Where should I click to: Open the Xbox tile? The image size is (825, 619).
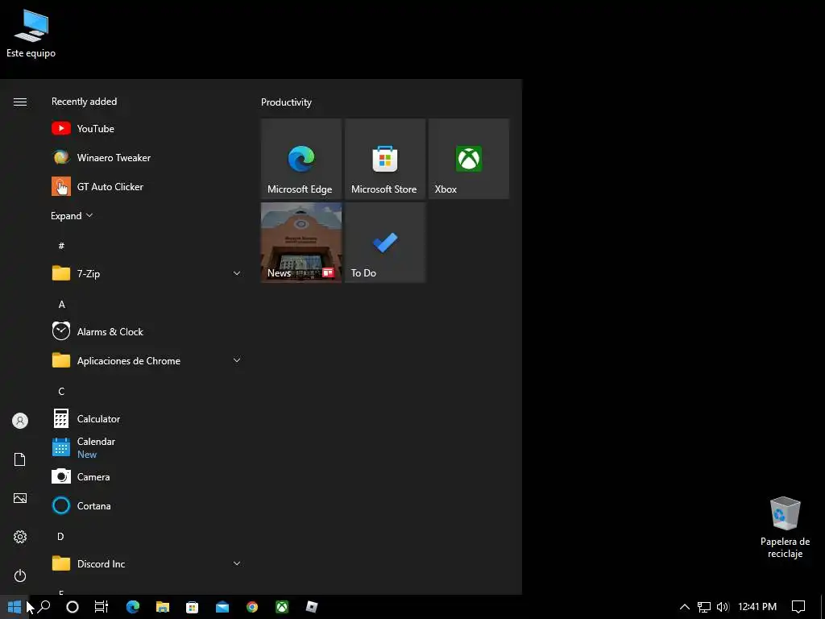coord(469,159)
